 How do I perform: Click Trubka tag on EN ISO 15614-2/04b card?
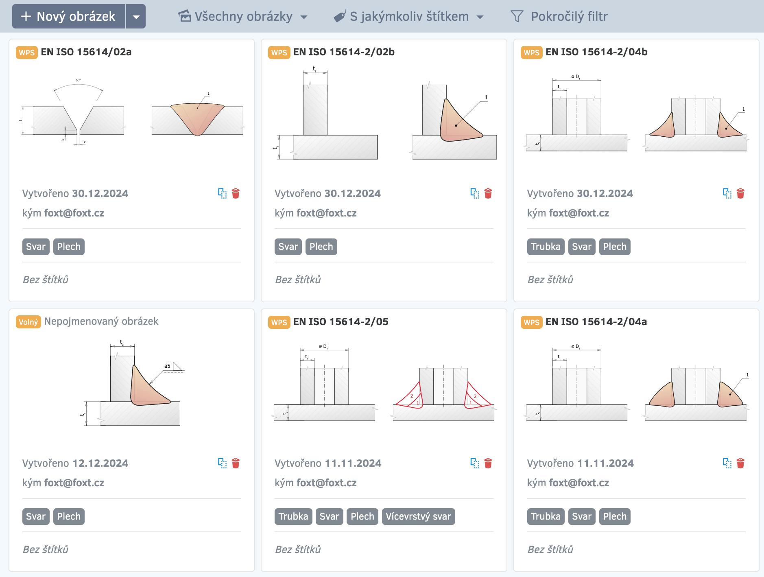pyautogui.click(x=546, y=247)
